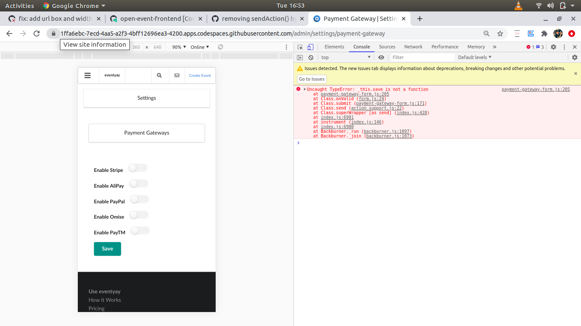
Task: Open the Google Chrome menu in the top bar
Action: (x=74, y=6)
